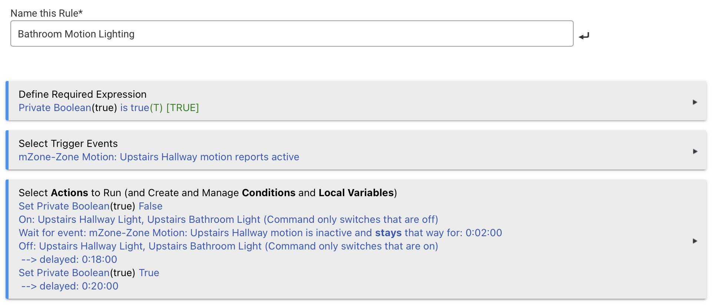Screen dimensions: 713x305
Task: Click the Select Actions to Run heading
Action: click(x=208, y=193)
